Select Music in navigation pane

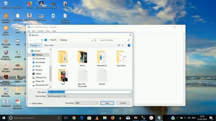click(x=36, y=66)
